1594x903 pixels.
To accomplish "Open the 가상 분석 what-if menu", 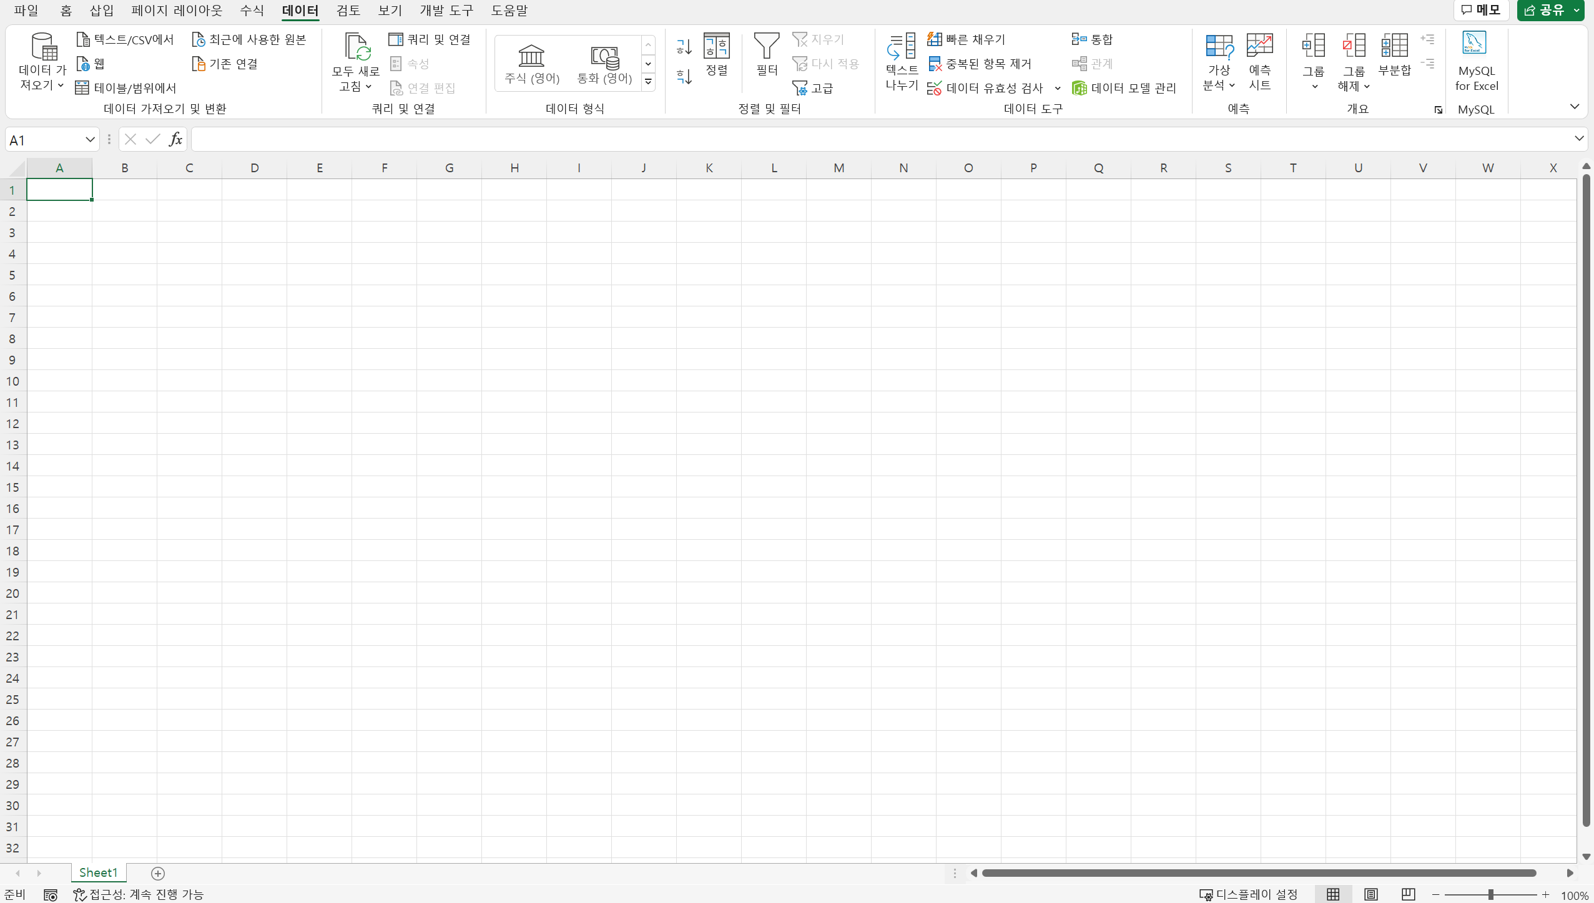I will [x=1219, y=62].
